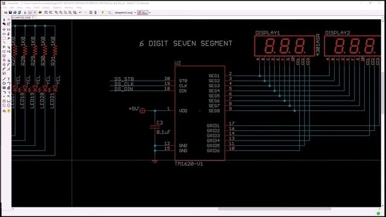Screen dimensions: 386x217
Task: Save the schematic with the Save icon
Action: [10, 13]
